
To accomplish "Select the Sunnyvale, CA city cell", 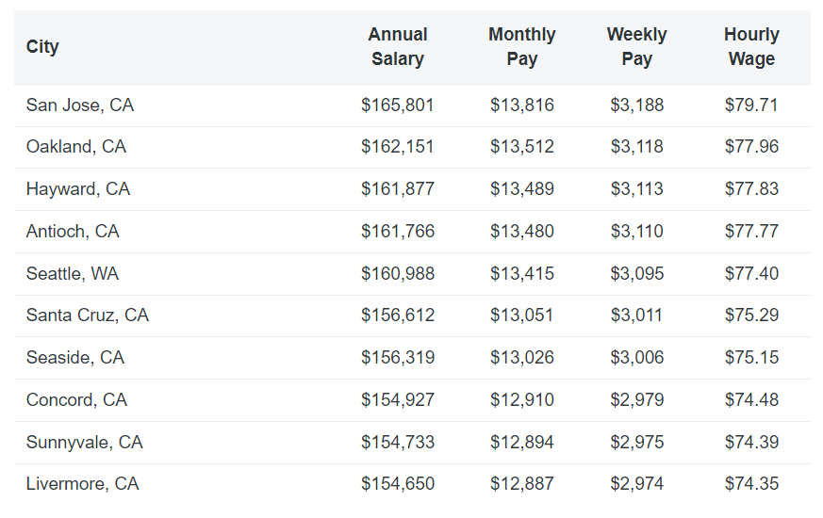I will coord(85,443).
